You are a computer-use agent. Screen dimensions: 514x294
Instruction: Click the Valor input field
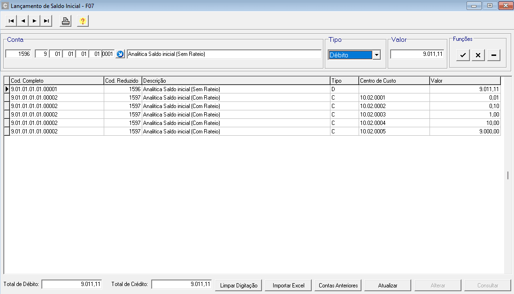(417, 54)
